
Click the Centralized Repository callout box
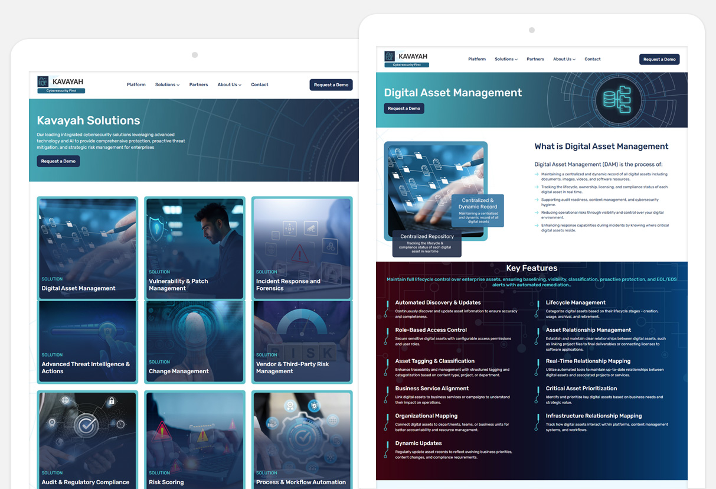(x=427, y=243)
